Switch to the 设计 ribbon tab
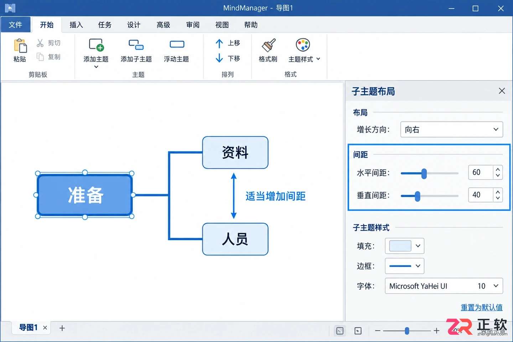This screenshot has height=342, width=513. click(134, 25)
